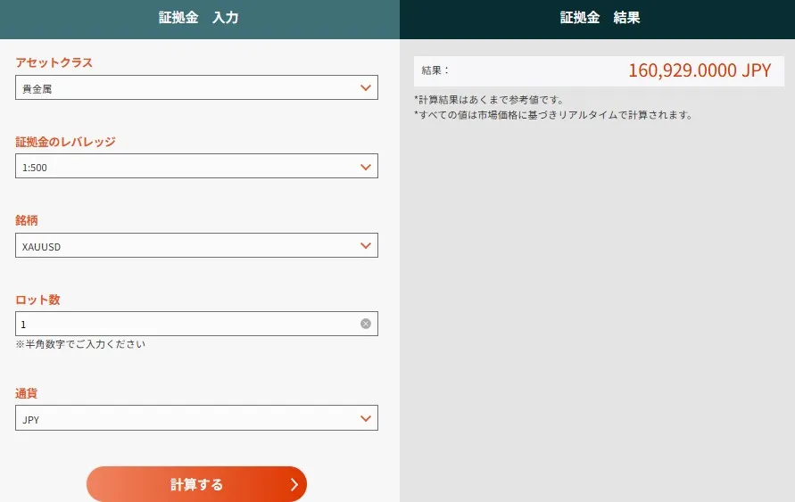This screenshot has width=795, height=502.
Task: Click the アセットクラス field label
Action: (x=54, y=62)
